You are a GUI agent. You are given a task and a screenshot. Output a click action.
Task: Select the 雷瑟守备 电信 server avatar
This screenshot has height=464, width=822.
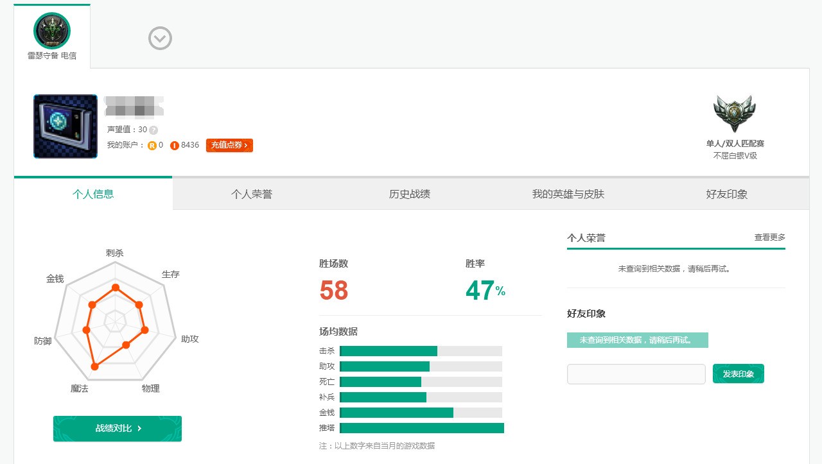coord(52,31)
